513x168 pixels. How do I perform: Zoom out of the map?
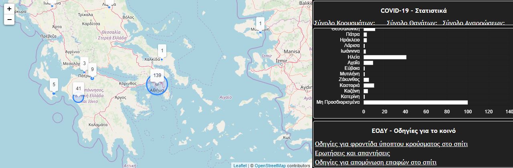click(9, 19)
